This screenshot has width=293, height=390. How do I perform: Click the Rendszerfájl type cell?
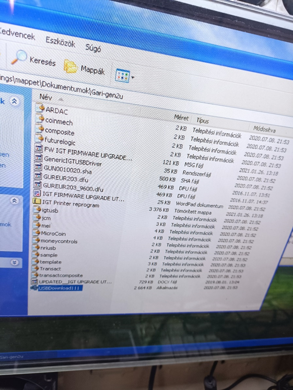tap(197, 173)
